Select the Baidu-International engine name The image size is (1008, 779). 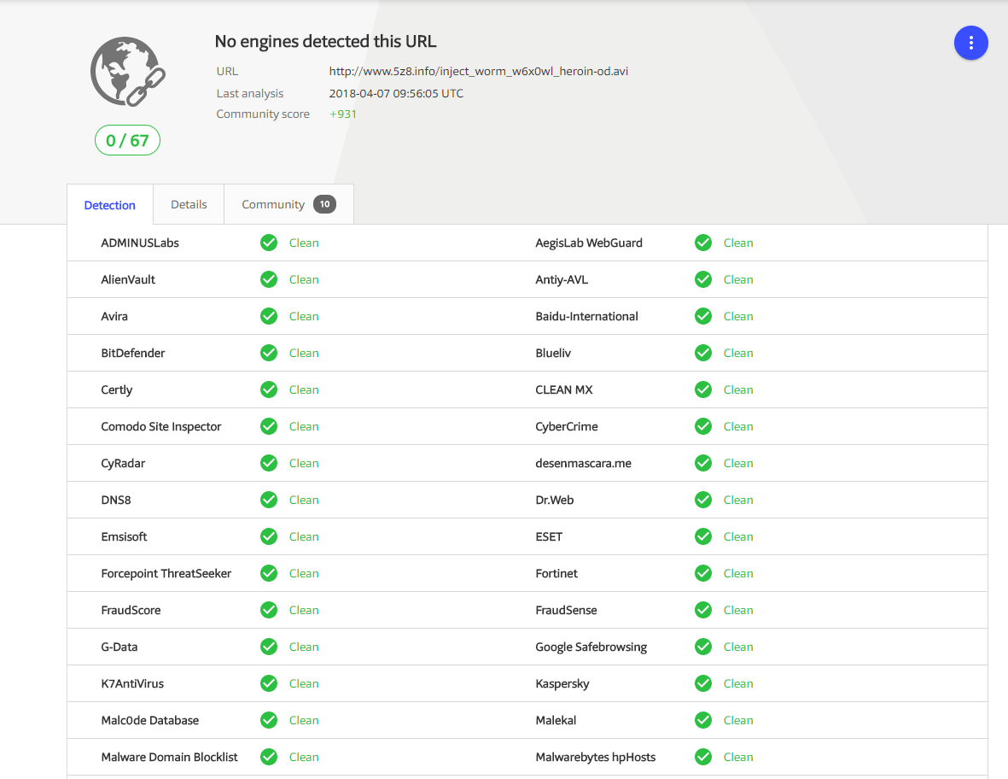point(586,316)
